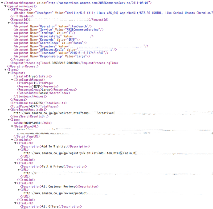Collapse the OperationRequest node

(x=5, y=6)
